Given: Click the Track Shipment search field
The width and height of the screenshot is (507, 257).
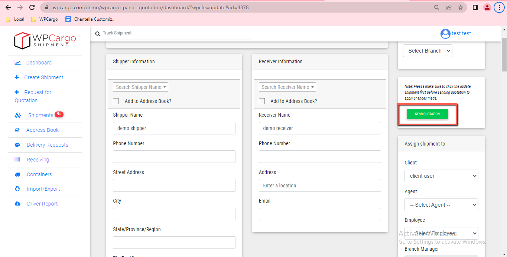Looking at the screenshot, I should pos(177,33).
